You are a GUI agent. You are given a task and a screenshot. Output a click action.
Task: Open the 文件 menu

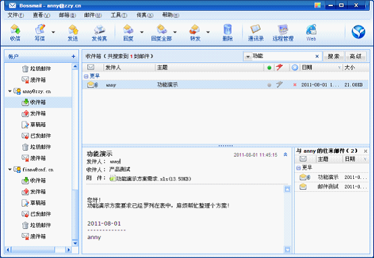pos(16,16)
